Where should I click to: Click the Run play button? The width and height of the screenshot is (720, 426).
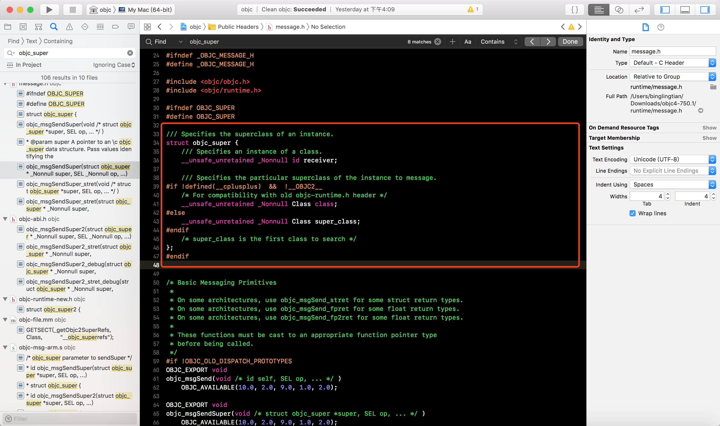[49, 10]
